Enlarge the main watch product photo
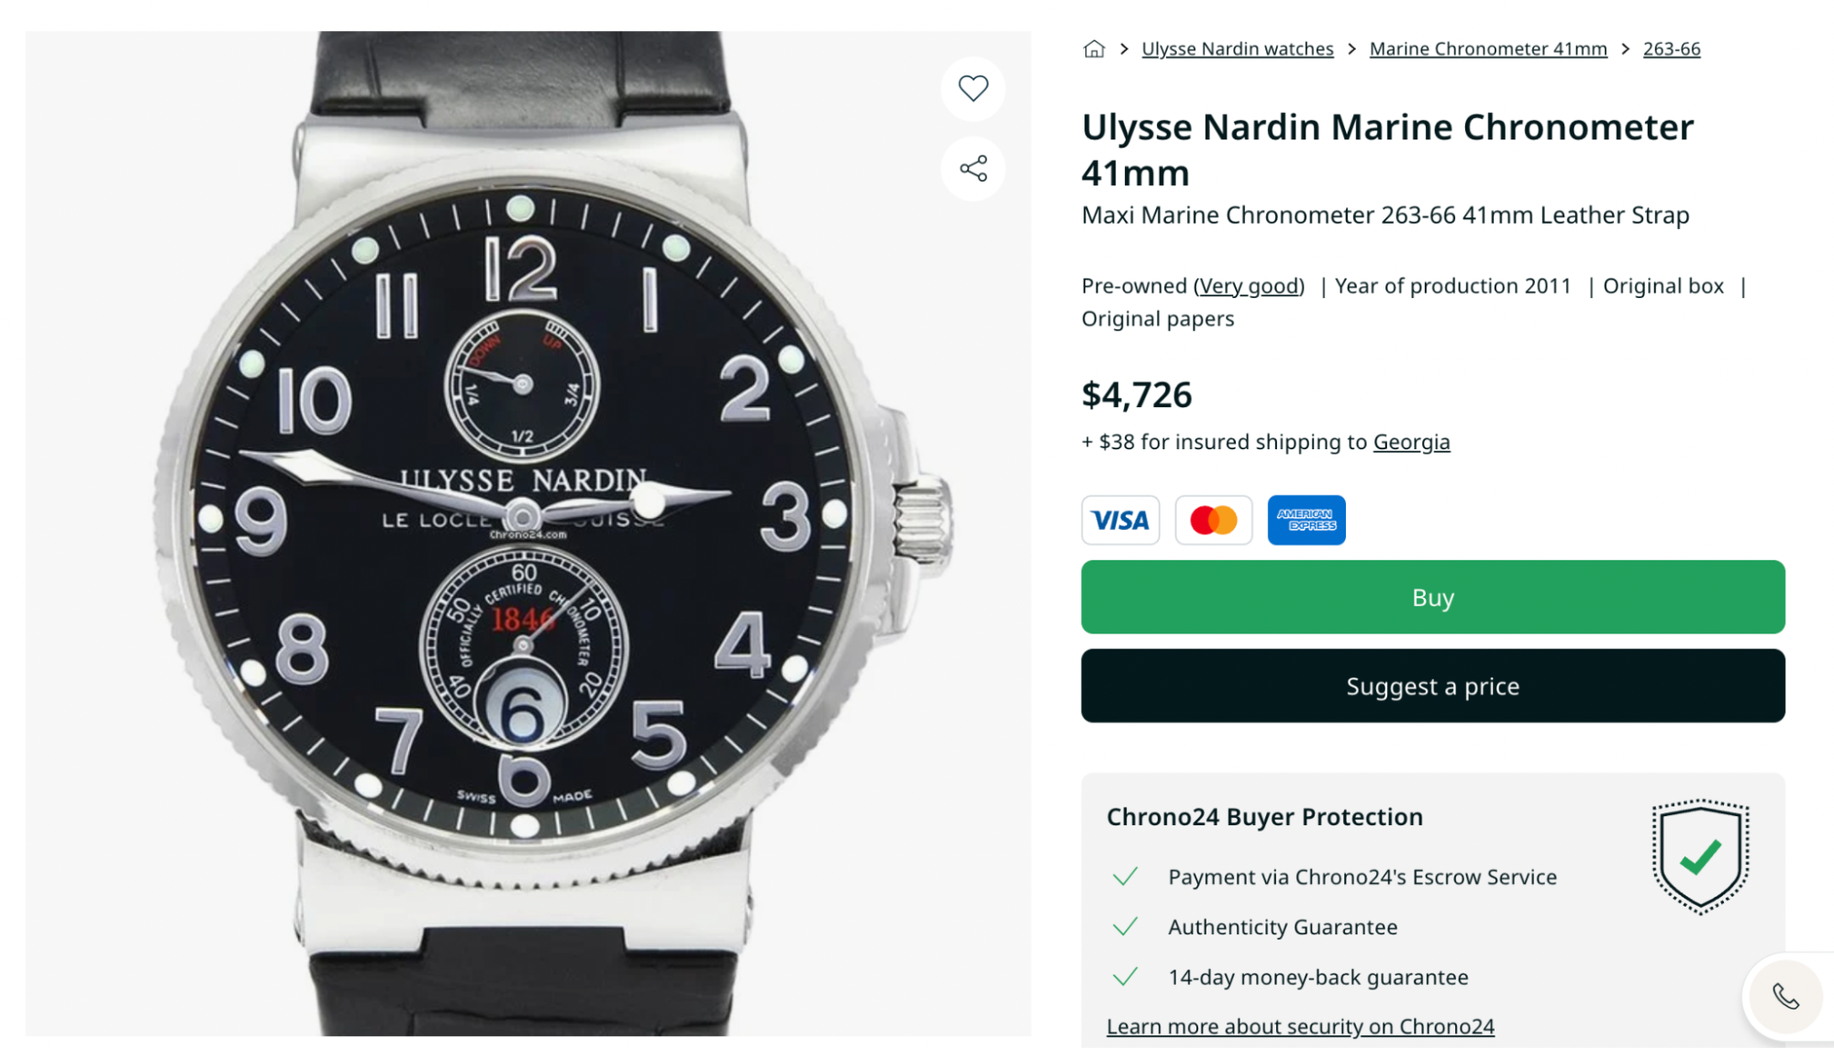This screenshot has width=1834, height=1048. (528, 532)
